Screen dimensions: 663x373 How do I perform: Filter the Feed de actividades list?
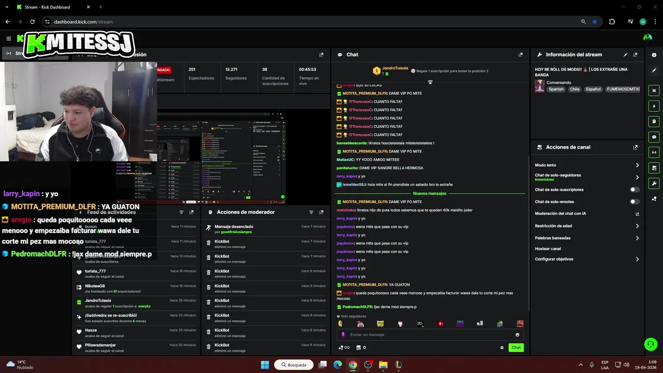pyautogui.click(x=181, y=212)
